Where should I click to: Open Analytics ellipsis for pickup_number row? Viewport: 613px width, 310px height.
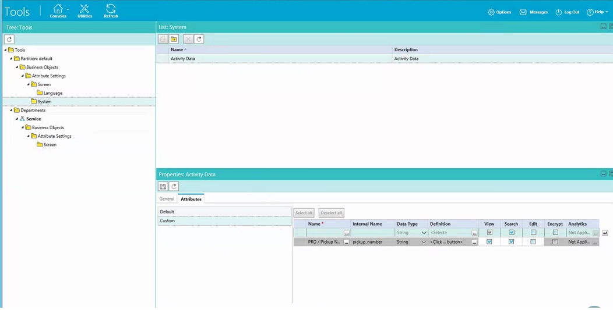click(595, 242)
